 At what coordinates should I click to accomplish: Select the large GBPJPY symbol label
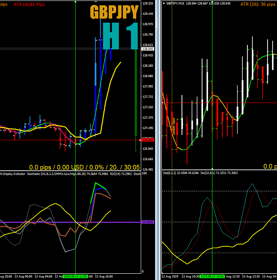114,12
